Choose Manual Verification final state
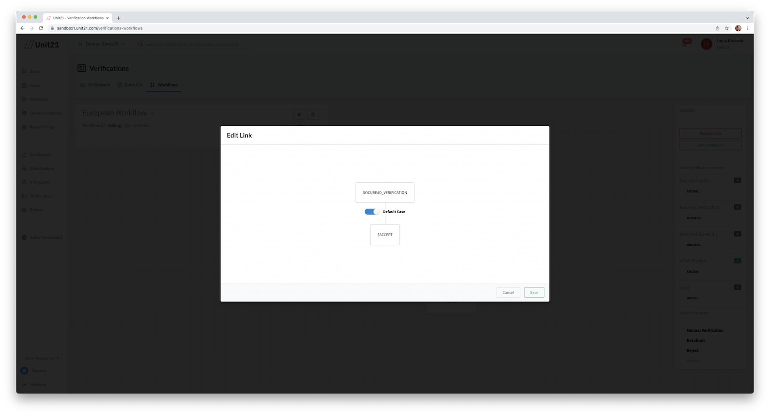Image resolution: width=770 pixels, height=415 pixels. point(705,330)
